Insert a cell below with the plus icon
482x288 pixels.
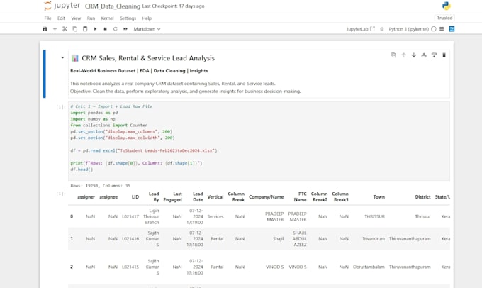pos(55,29)
